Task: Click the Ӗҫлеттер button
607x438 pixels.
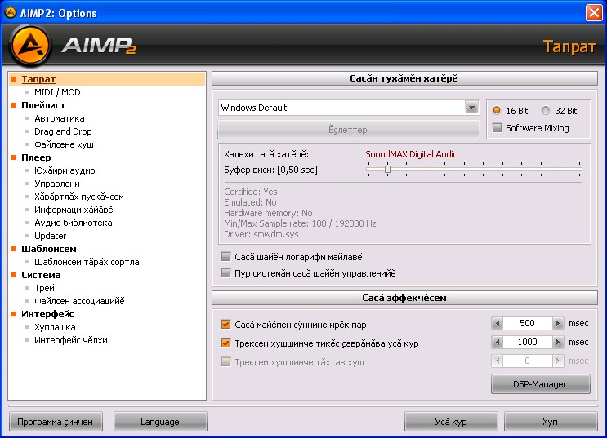Action: [x=348, y=130]
